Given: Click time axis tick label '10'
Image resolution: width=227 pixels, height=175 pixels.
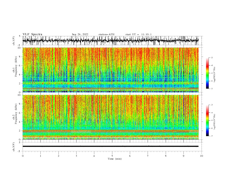Looking at the screenshot, I should click(201, 156).
